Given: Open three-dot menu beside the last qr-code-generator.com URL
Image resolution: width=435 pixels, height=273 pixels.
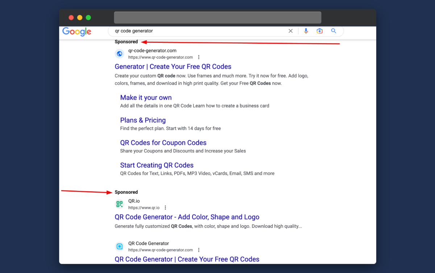Looking at the screenshot, I should [199, 250].
